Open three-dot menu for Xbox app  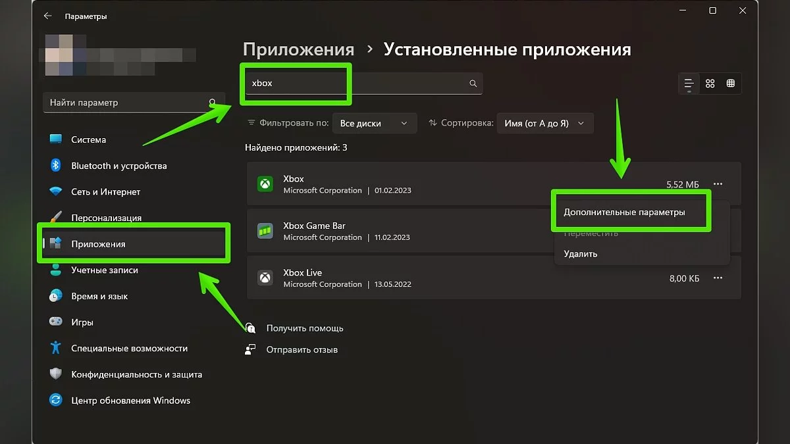718,184
